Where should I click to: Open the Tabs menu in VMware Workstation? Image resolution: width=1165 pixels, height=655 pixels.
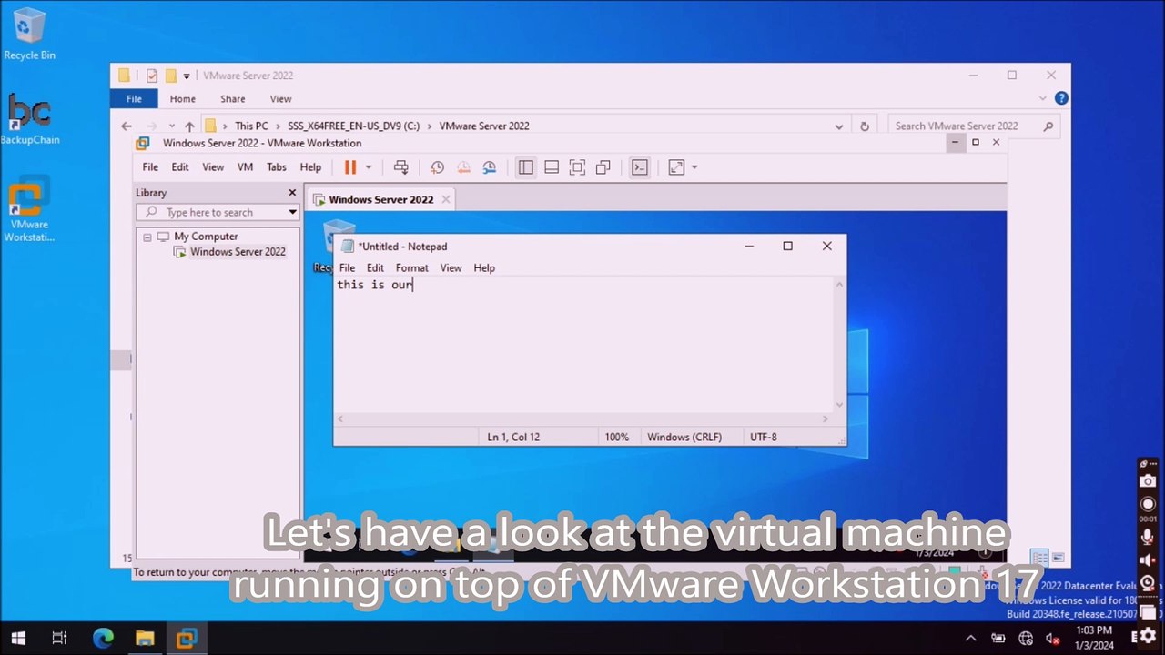276,167
